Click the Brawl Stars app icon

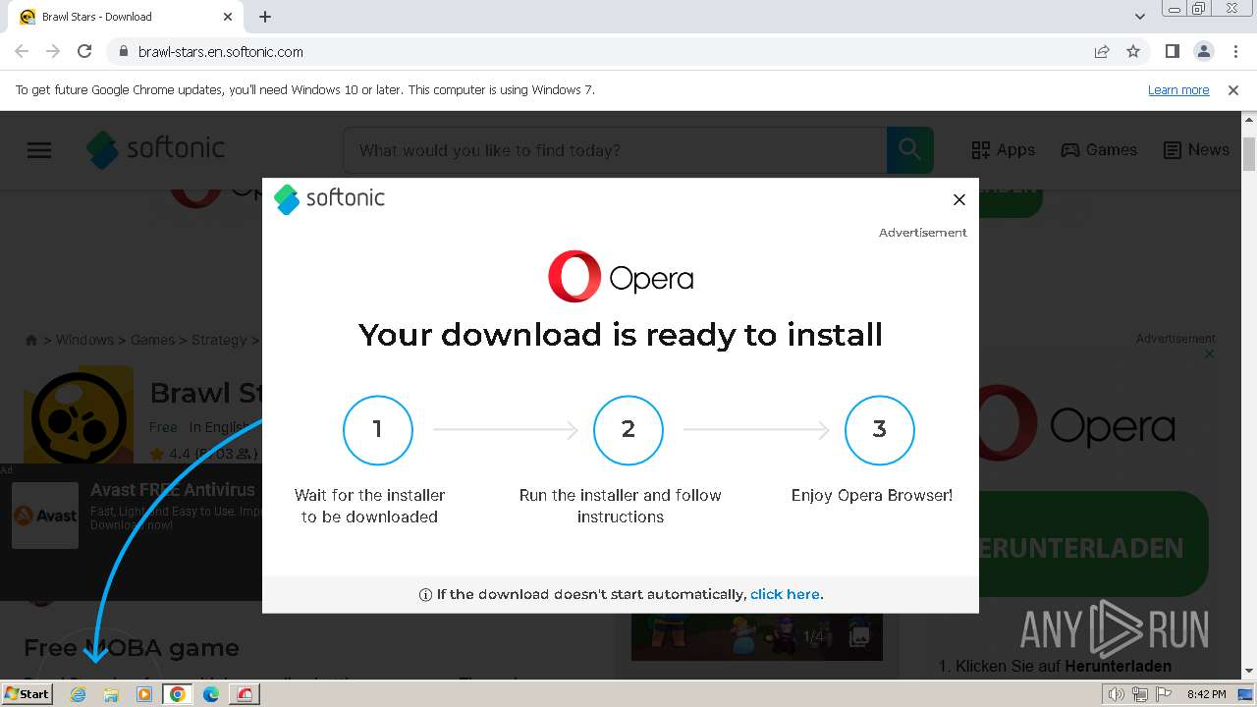point(79,414)
